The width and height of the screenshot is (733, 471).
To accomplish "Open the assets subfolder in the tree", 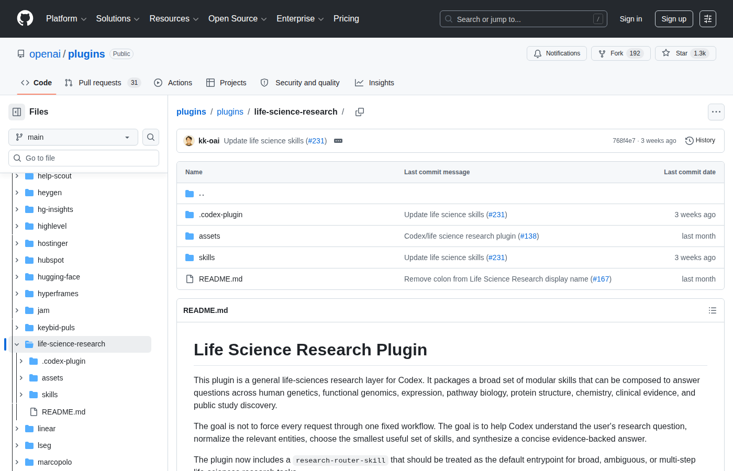I will [52, 378].
